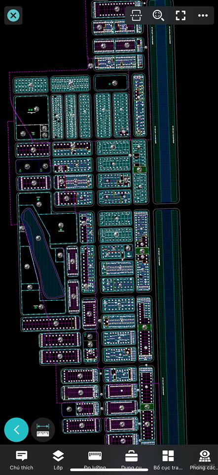
Task: Close the drawing using the teal X button
Action: pos(13,15)
